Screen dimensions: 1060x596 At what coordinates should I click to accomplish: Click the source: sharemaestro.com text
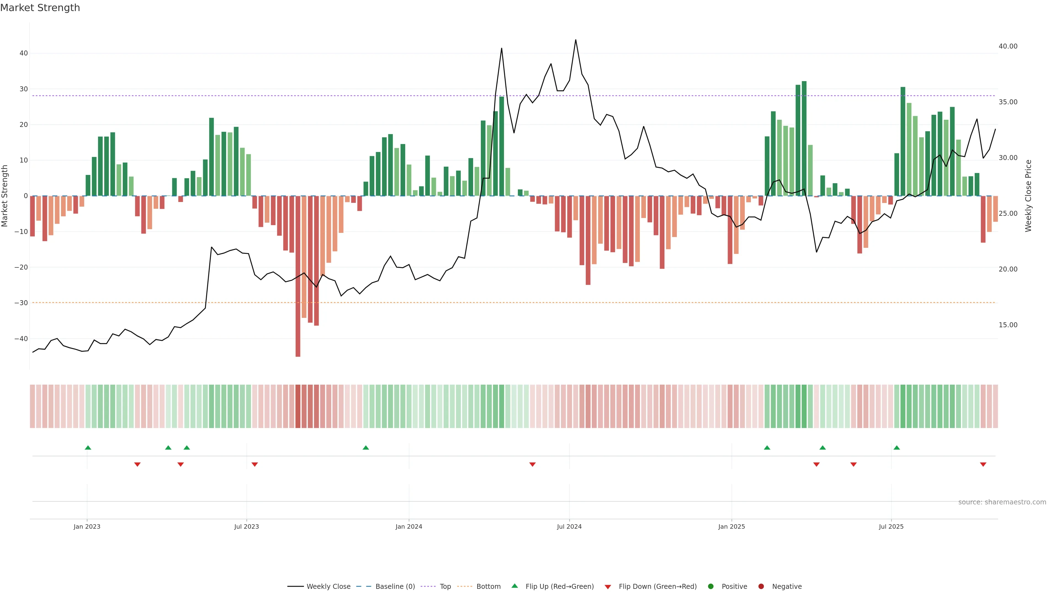1002,502
